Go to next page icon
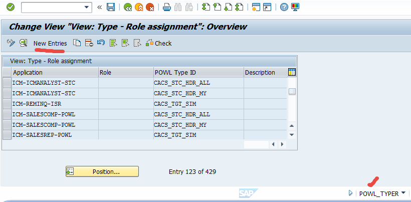Image resolution: width=411 pixels, height=202 pixels. click(228, 7)
